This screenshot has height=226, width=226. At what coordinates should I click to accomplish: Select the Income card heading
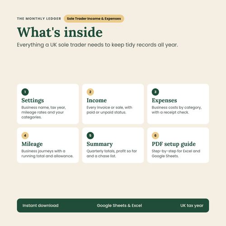pos(97,100)
